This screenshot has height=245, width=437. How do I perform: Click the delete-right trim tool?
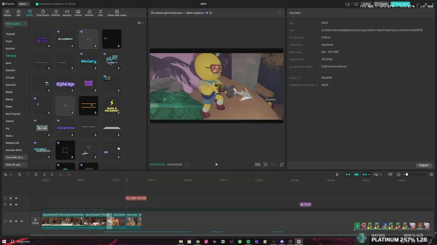[52, 175]
